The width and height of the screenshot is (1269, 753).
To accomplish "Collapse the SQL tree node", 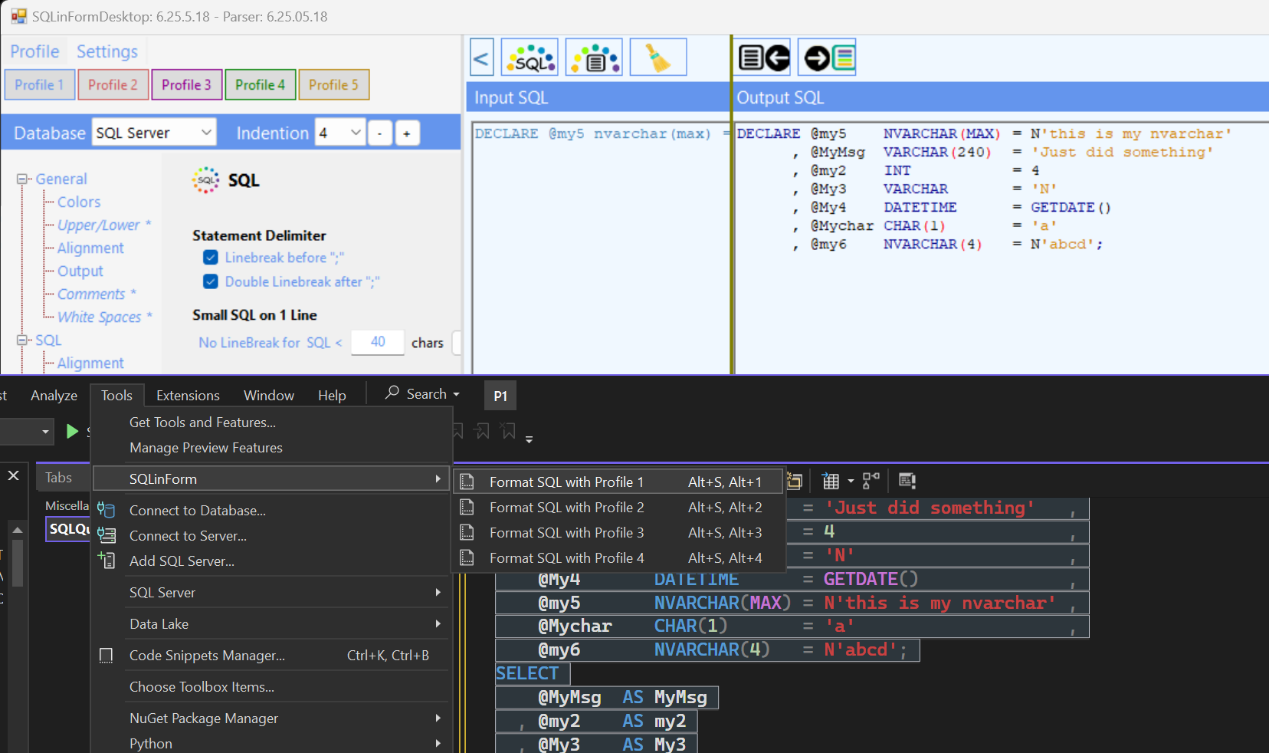I will pyautogui.click(x=22, y=340).
